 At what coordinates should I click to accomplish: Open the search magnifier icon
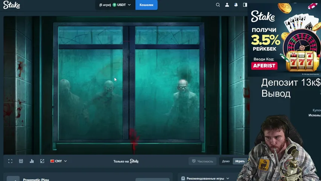pyautogui.click(x=218, y=5)
